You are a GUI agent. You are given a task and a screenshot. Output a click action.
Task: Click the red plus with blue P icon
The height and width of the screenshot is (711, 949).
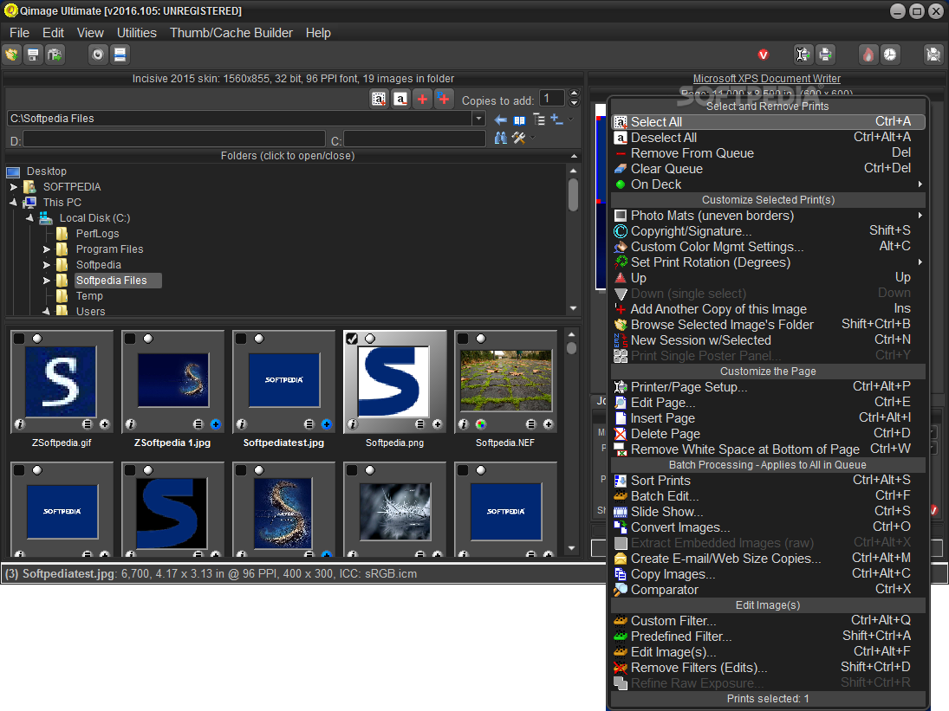coord(444,99)
